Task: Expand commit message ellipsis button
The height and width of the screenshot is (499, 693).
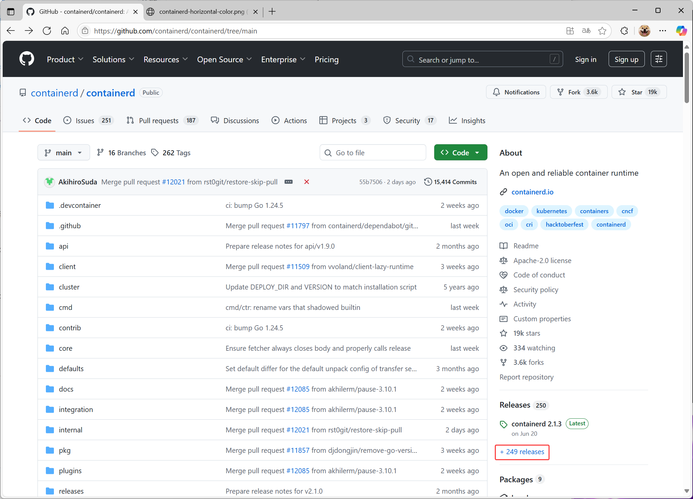Action: pos(288,182)
